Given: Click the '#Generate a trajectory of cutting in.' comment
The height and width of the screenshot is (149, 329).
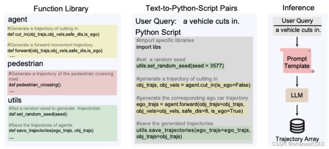Looking at the screenshot, I should (43, 29).
